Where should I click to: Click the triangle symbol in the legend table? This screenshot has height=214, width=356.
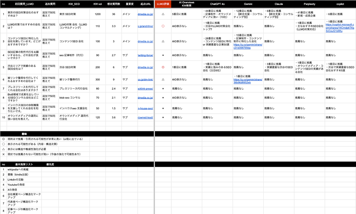[3, 149]
